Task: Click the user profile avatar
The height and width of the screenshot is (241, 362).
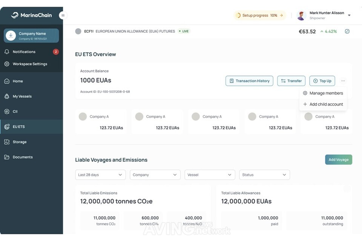Action: coord(301,15)
